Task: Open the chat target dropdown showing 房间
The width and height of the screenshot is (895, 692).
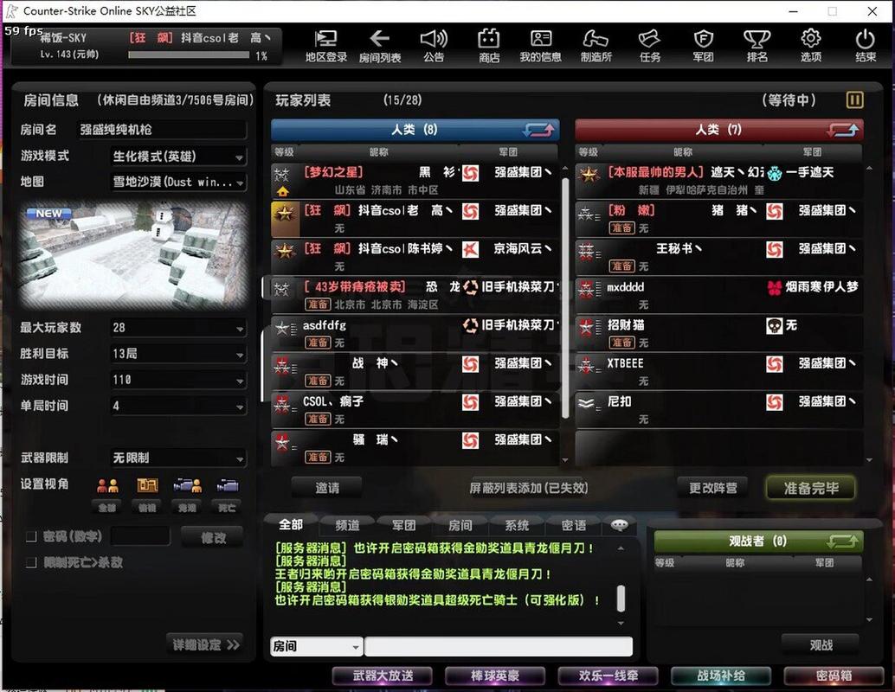Action: click(x=316, y=646)
